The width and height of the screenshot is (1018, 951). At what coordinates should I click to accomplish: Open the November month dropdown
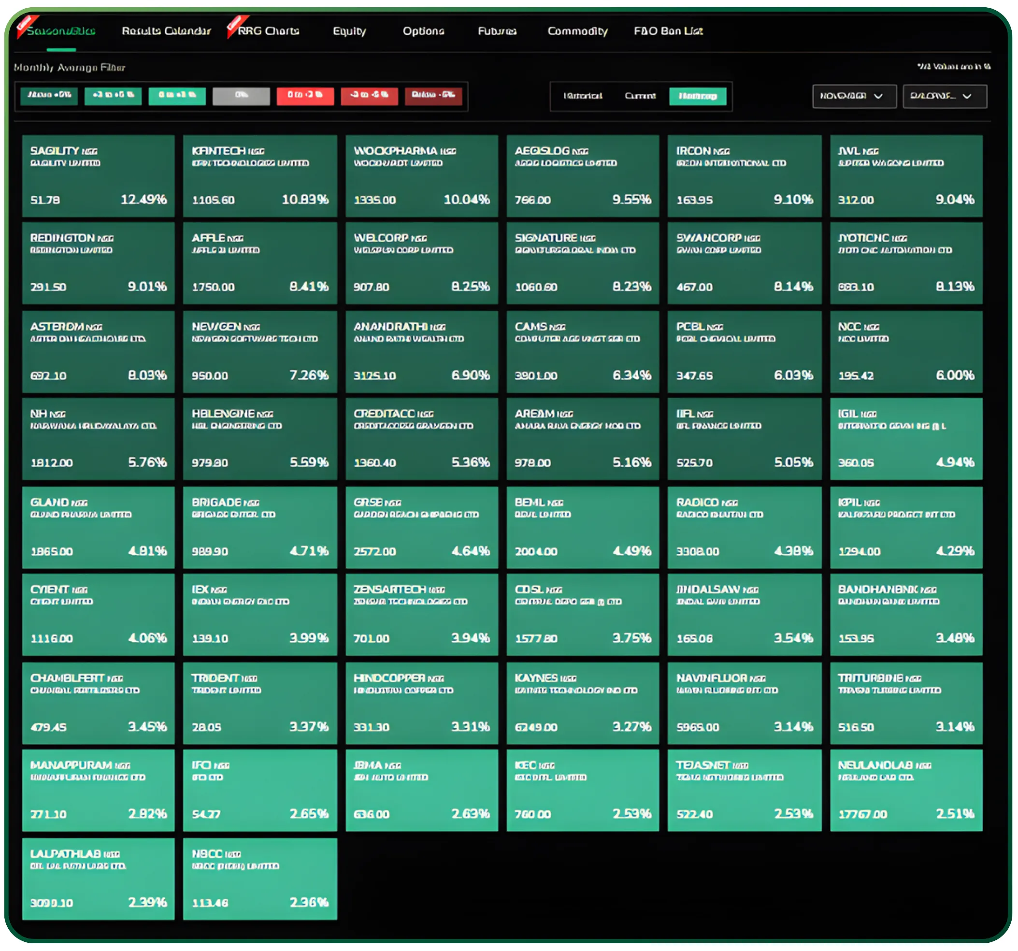[854, 96]
